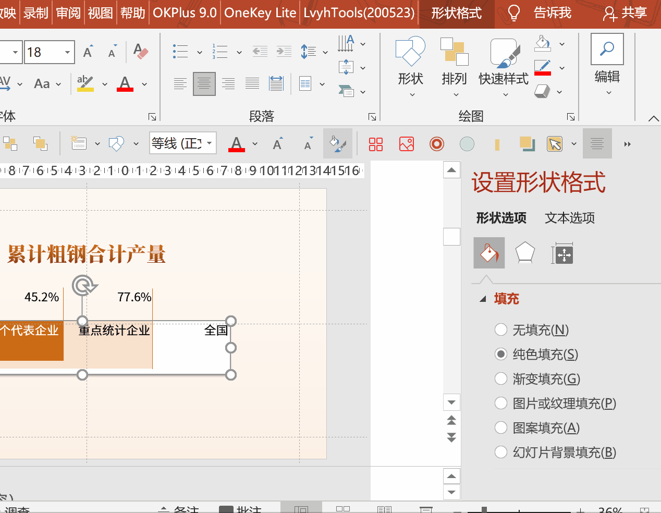Decrease list indent level
This screenshot has width=661, height=513.
[260, 52]
